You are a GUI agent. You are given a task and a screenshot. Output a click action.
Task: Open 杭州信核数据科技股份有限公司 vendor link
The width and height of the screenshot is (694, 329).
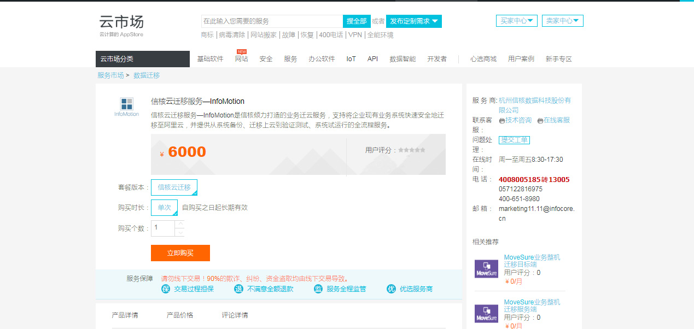pyautogui.click(x=535, y=105)
